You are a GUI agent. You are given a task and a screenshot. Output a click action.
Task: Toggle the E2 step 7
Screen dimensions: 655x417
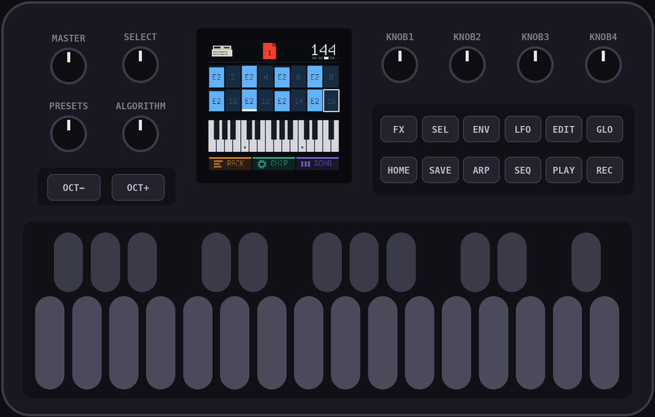point(315,77)
